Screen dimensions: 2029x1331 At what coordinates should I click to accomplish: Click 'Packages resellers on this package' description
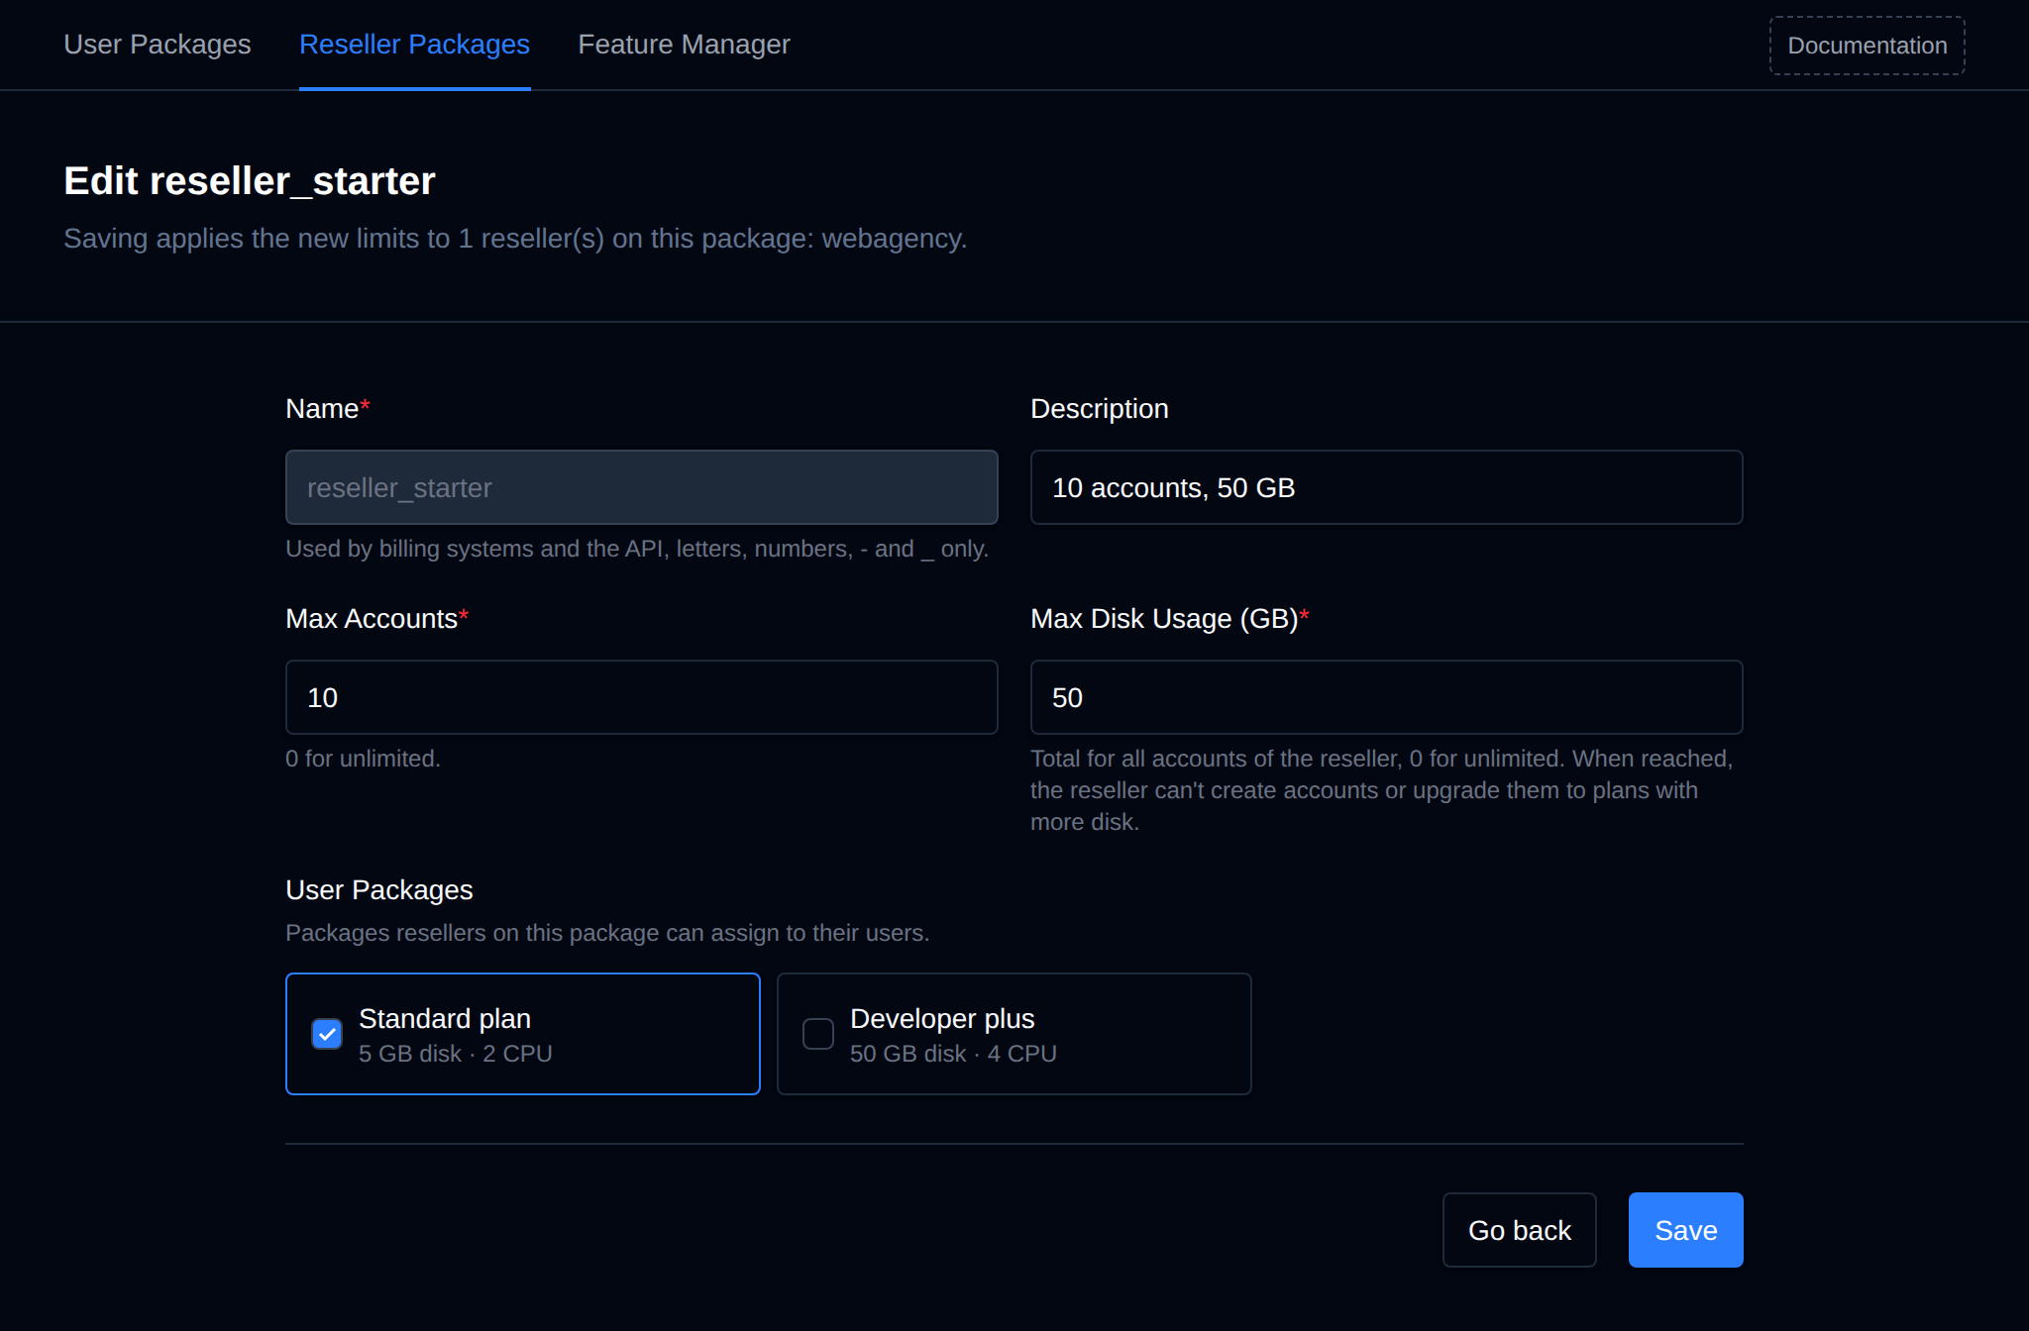[x=607, y=933]
